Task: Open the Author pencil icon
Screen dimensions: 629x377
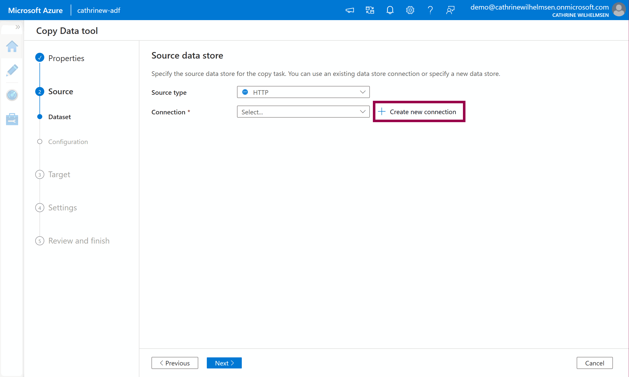Action: [x=12, y=70]
